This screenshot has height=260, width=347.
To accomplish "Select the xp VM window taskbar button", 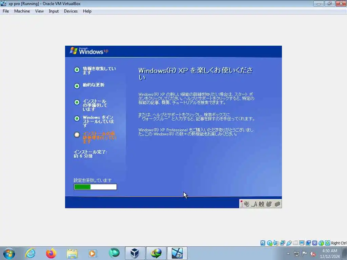I will coord(177,253).
